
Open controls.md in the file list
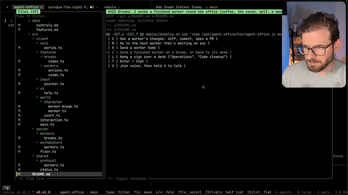pos(47,25)
